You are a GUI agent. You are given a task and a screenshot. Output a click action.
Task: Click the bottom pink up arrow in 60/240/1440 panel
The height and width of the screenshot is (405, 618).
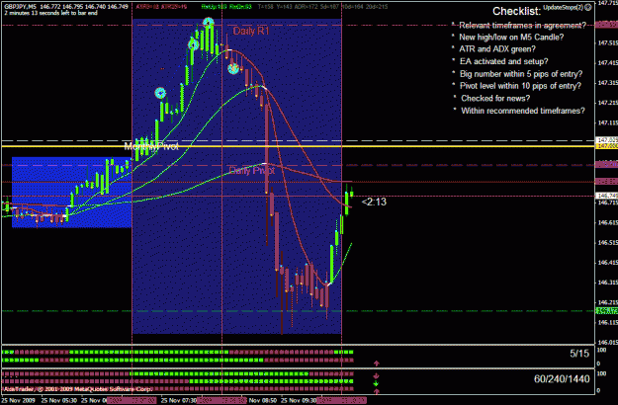click(x=377, y=391)
